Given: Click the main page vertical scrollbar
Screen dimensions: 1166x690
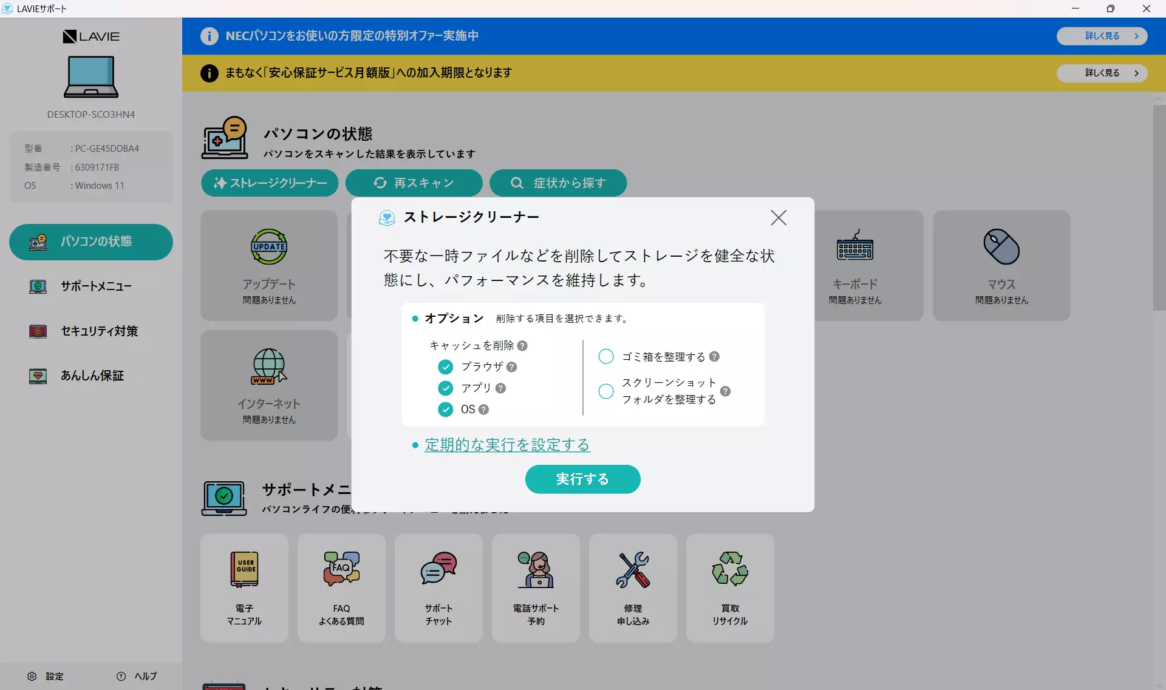Looking at the screenshot, I should point(1159,208).
